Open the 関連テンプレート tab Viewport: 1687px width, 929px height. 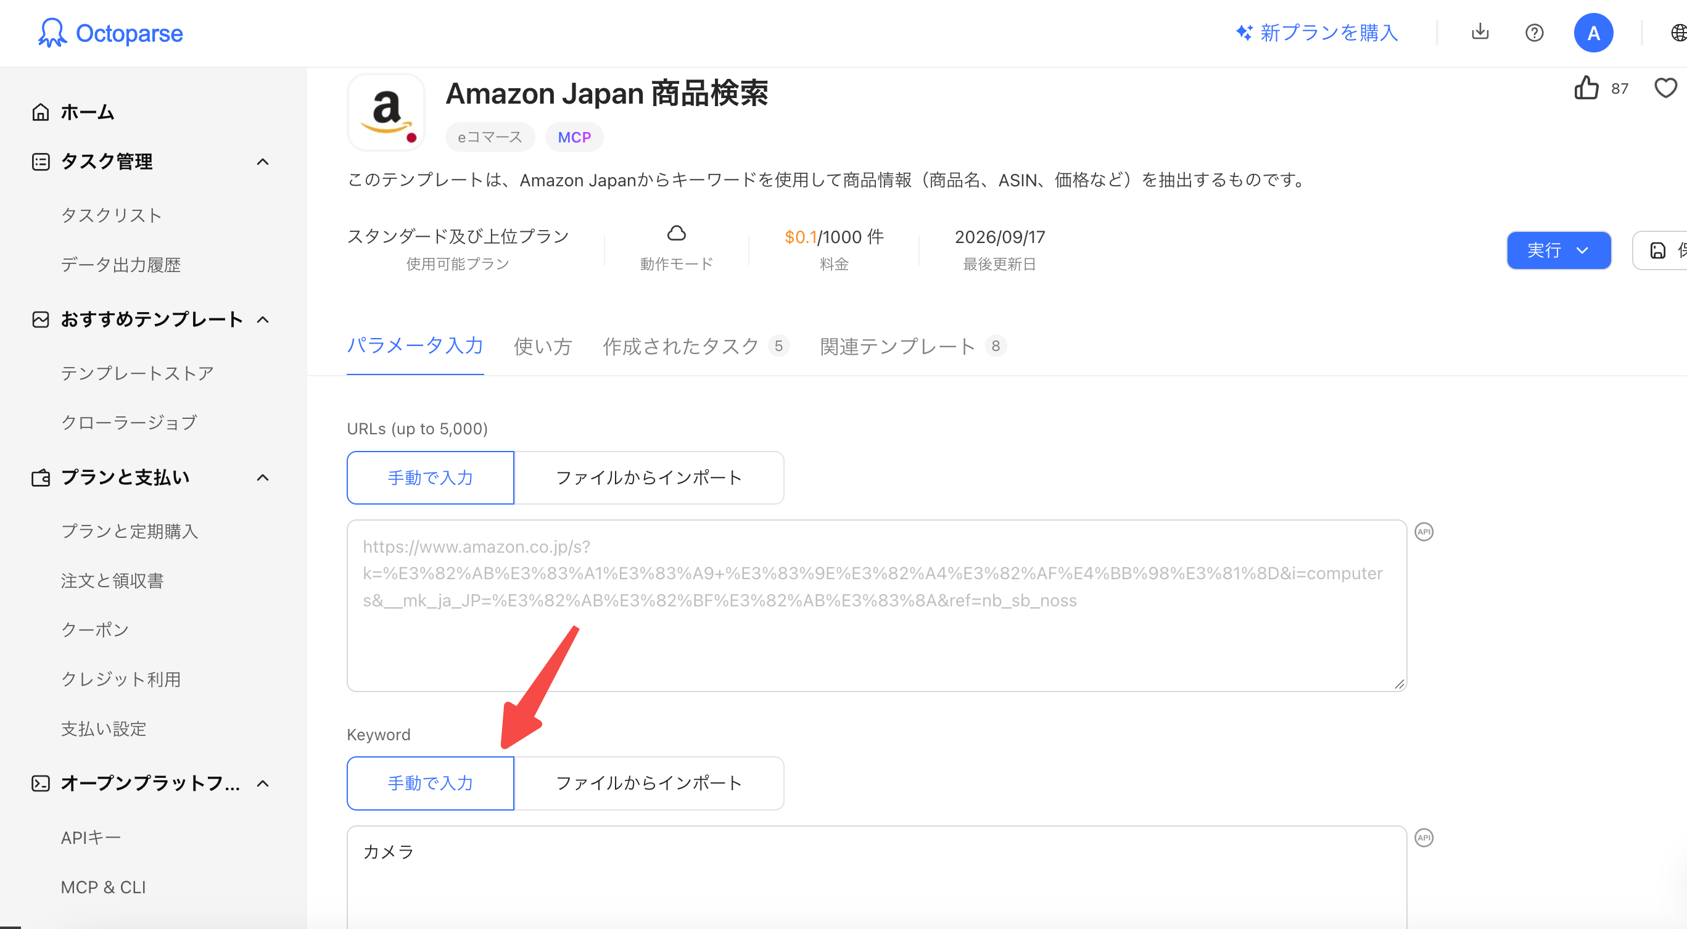pos(912,346)
